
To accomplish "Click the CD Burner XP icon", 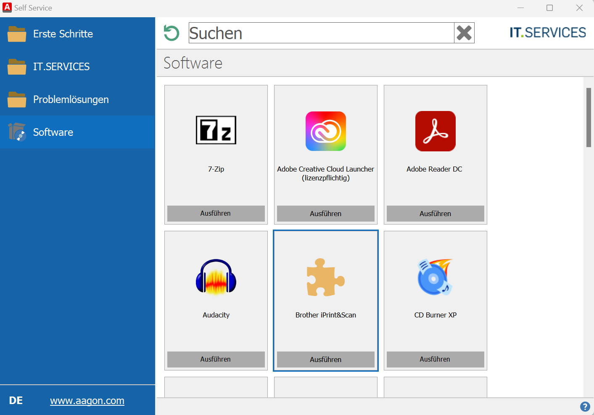I will coord(435,277).
